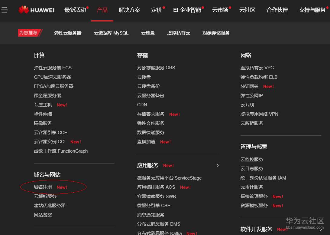Image resolution: width=330 pixels, height=235 pixels.
Task: Open 弹性负载均衡 ELB
Action: click(259, 77)
